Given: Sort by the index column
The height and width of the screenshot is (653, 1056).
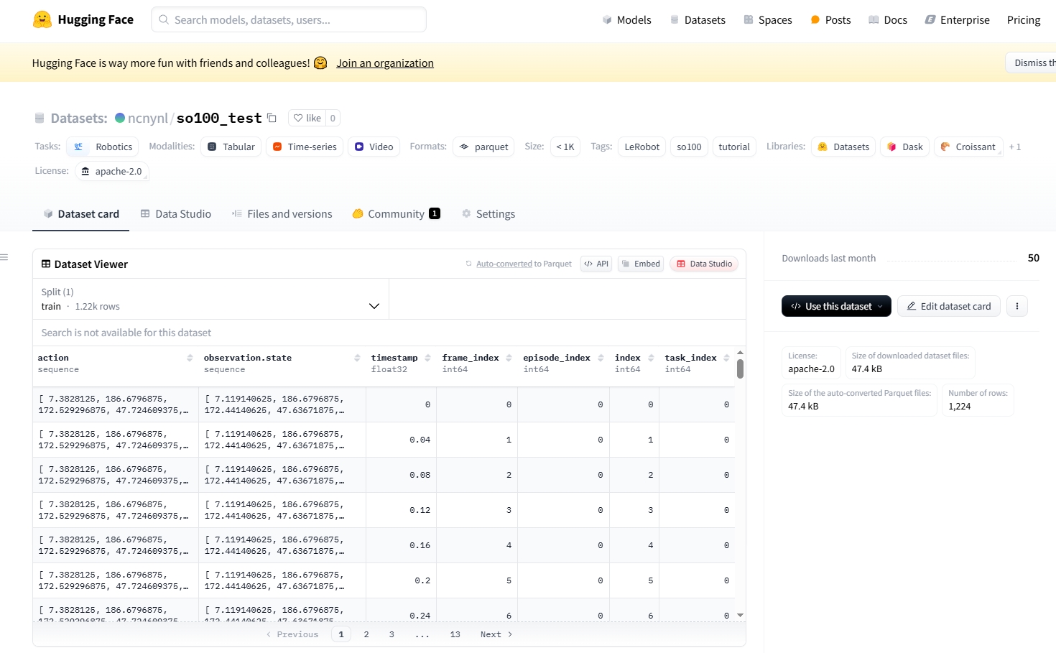Looking at the screenshot, I should point(651,358).
